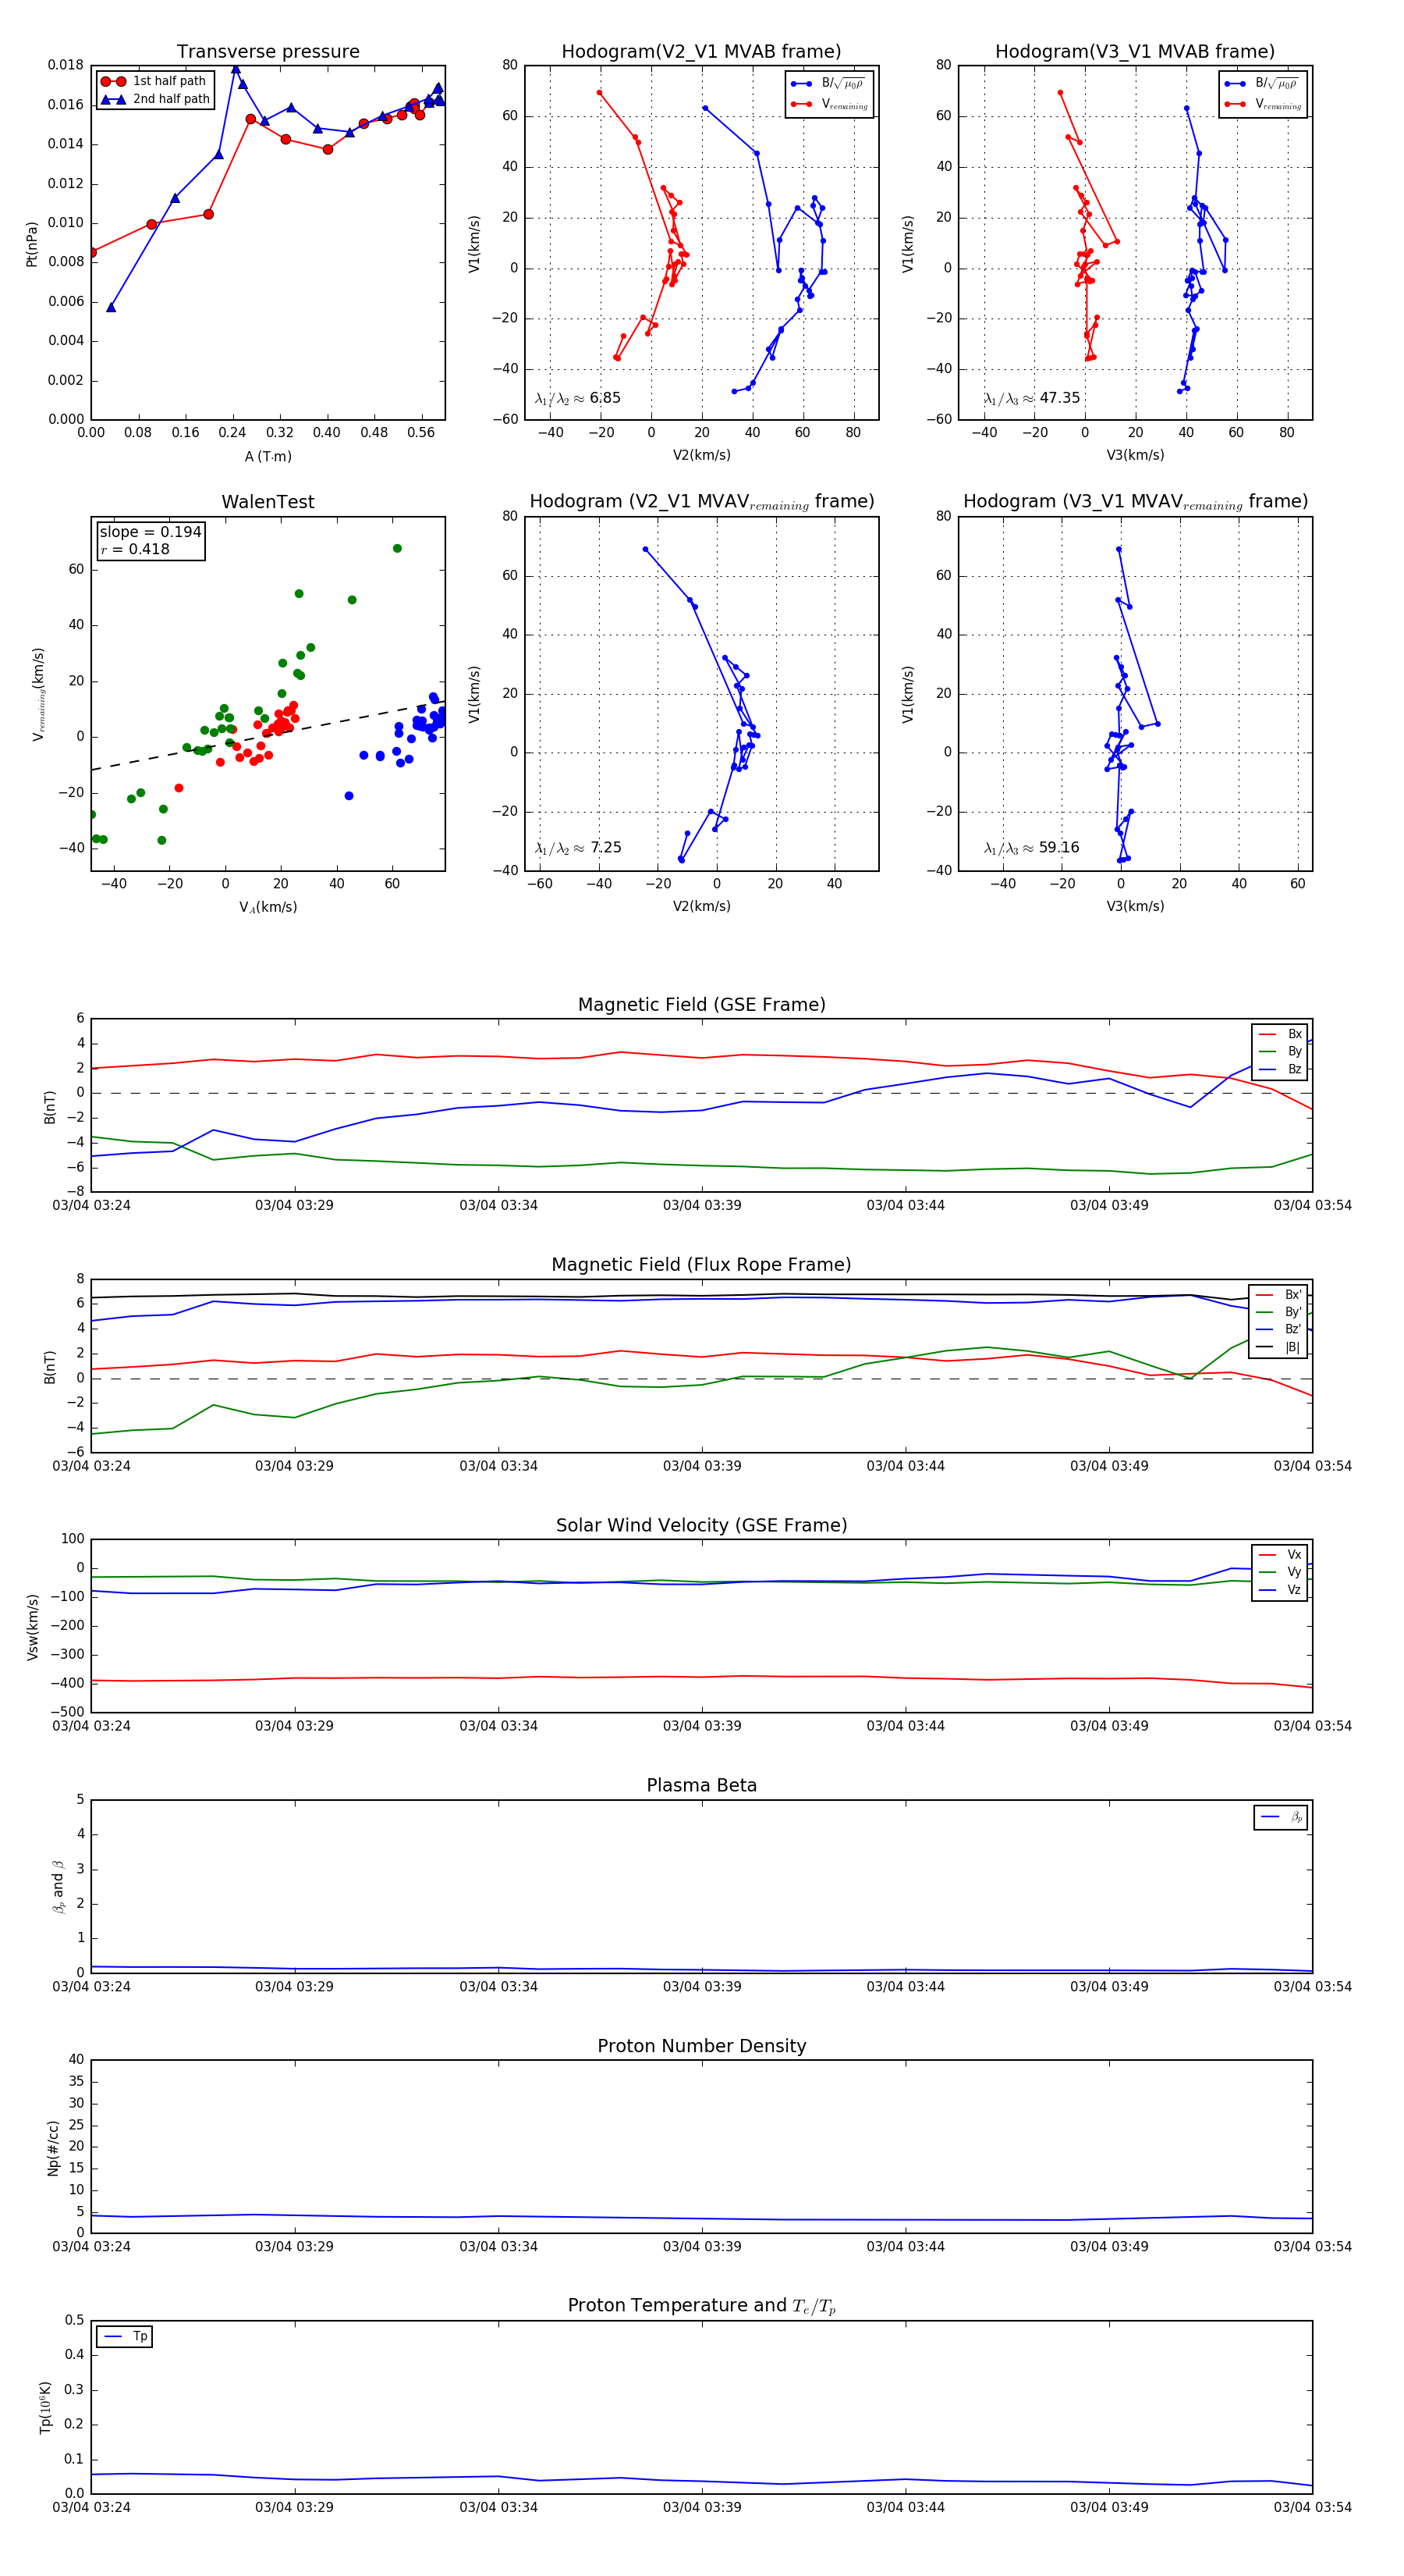Image resolution: width=1404 pixels, height=2576 pixels.
Task: Select the "Vy" legend entry
Action: pos(1280,1572)
